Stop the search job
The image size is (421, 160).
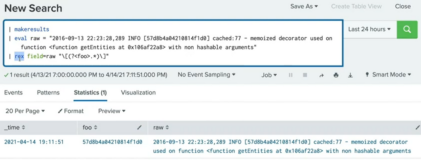[305, 75]
